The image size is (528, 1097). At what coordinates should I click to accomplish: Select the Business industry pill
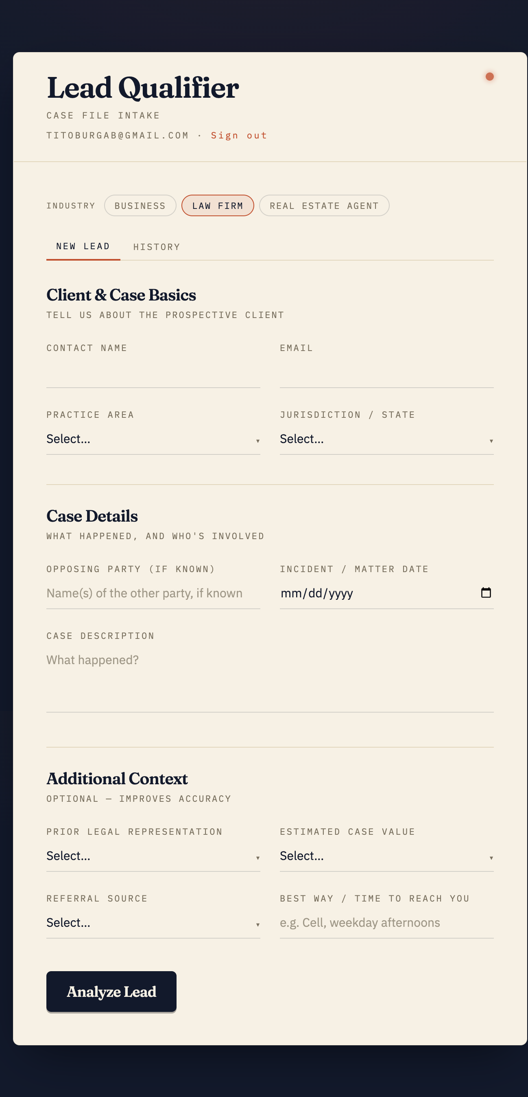point(140,206)
